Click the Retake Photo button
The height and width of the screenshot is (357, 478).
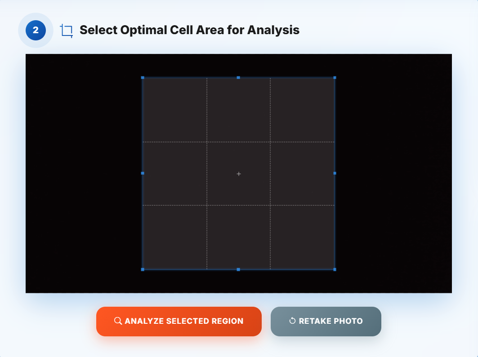click(x=326, y=321)
